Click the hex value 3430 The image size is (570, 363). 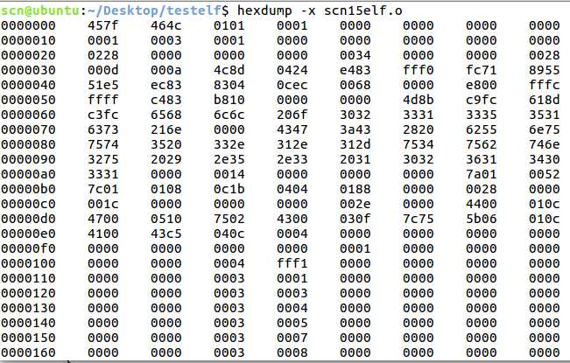545,159
